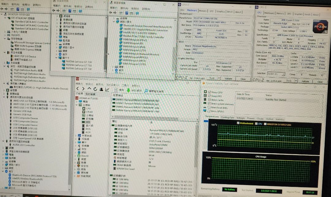Click the Tools button in CPU-Z Mainboard window
The height and width of the screenshot is (197, 331).
point(212,78)
